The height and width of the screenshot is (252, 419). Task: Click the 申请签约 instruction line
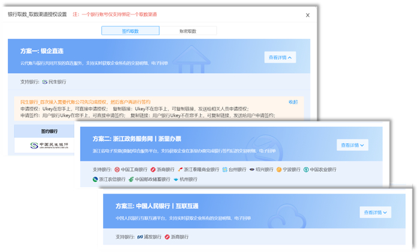[148, 116]
